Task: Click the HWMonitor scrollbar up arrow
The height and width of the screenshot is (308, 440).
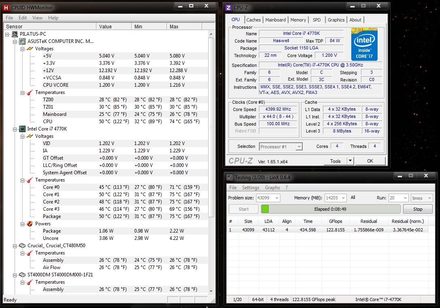Action: (211, 34)
